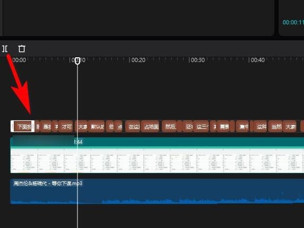Screen dimensions: 304x228
Task: Select the subtitle clip labeled 才可
Action: (x=66, y=127)
